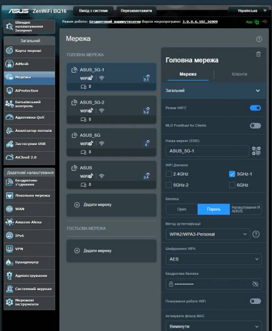
Task: Click the Перезавантажити reboot button
Action: click(x=137, y=11)
